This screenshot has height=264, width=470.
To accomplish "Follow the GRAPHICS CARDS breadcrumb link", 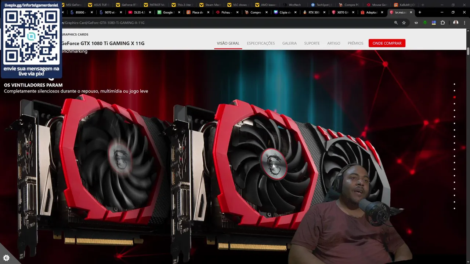I will point(75,34).
